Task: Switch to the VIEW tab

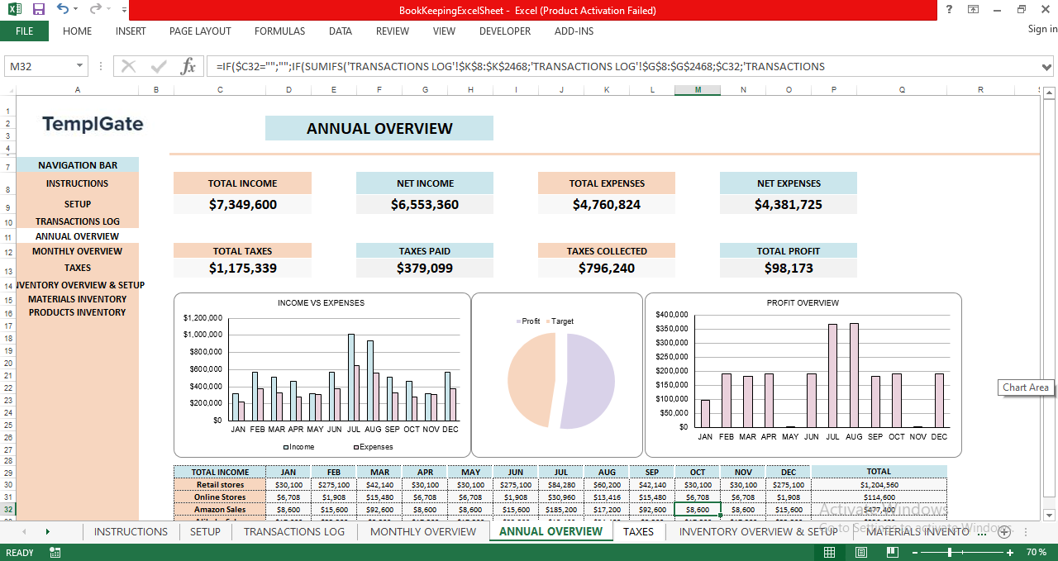Action: [444, 31]
